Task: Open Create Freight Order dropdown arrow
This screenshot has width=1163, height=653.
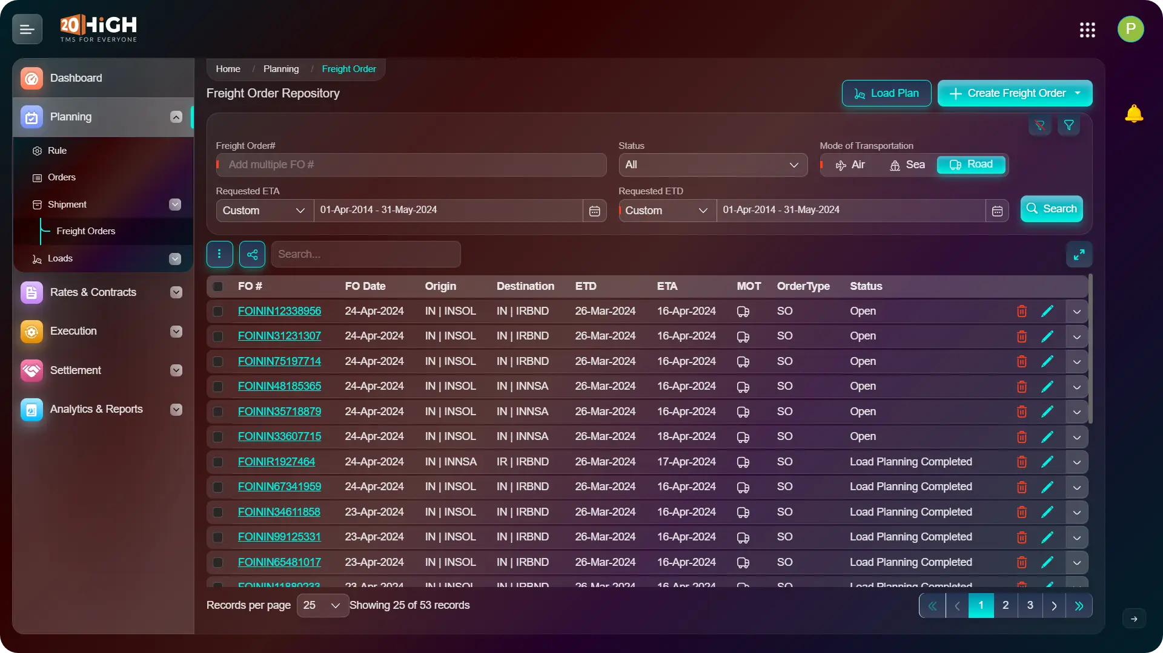Action: coord(1078,93)
